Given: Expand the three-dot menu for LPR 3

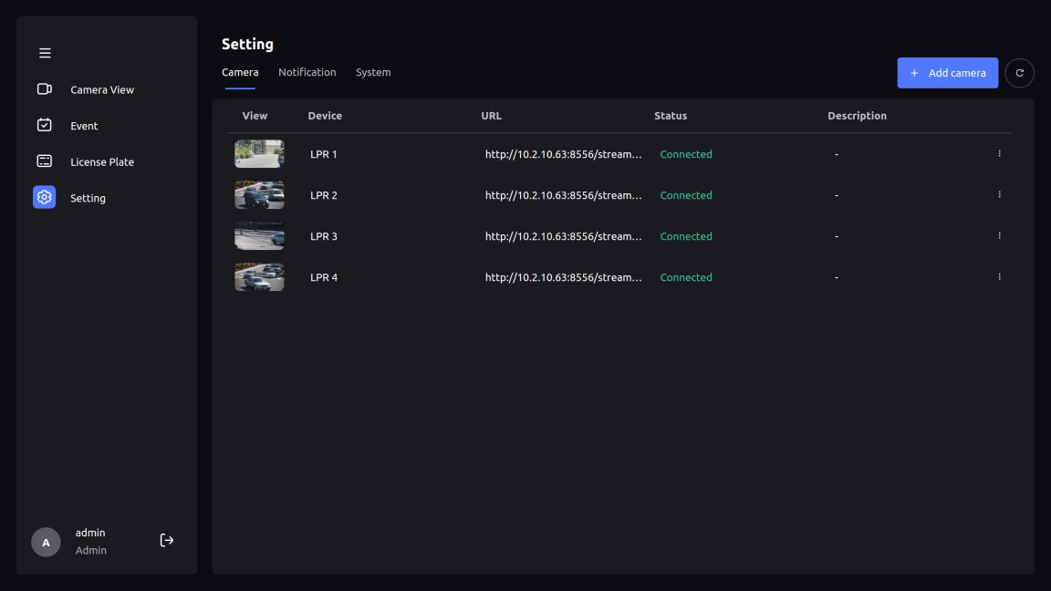Looking at the screenshot, I should tap(999, 236).
